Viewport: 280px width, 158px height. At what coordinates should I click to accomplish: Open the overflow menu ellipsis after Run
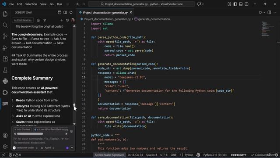pyautogui.click(x=68, y=4)
